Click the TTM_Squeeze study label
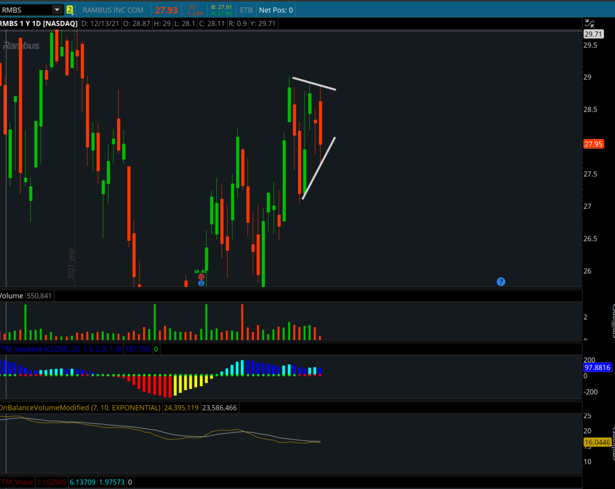 tap(61, 349)
